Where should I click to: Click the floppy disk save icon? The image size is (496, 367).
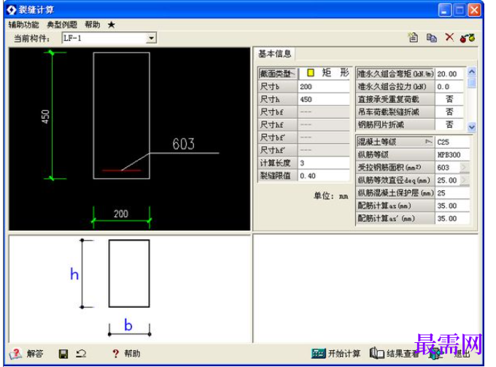[x=63, y=354]
